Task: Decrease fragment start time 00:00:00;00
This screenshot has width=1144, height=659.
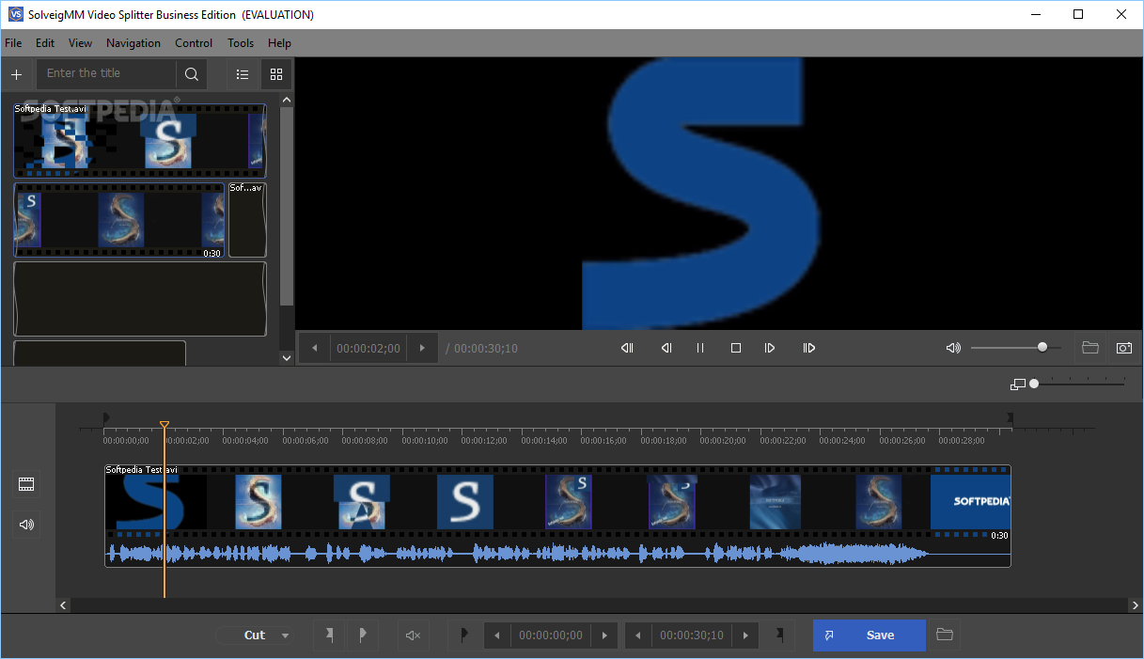Action: coord(497,635)
